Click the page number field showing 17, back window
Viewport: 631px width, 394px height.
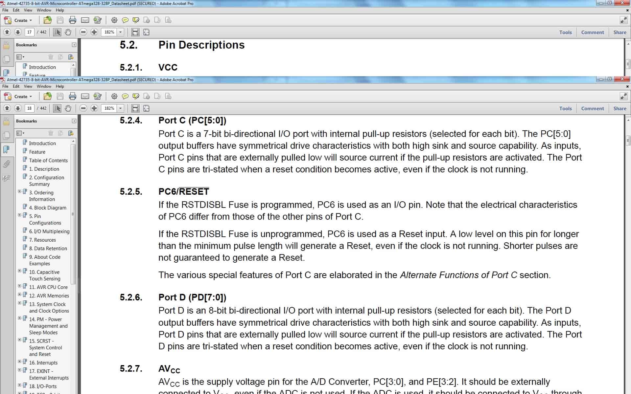tap(29, 32)
